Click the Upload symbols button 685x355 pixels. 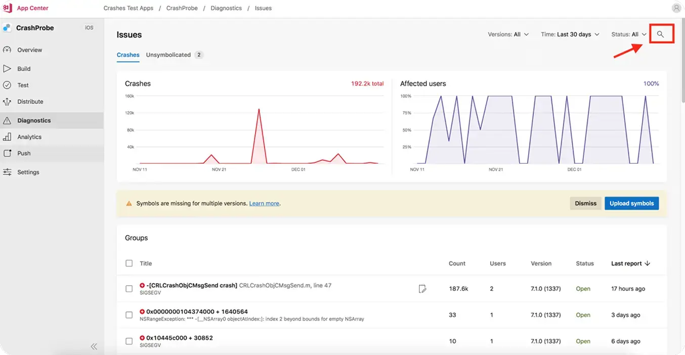pyautogui.click(x=631, y=203)
